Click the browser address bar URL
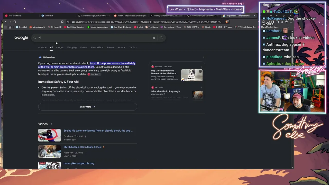 146,22
